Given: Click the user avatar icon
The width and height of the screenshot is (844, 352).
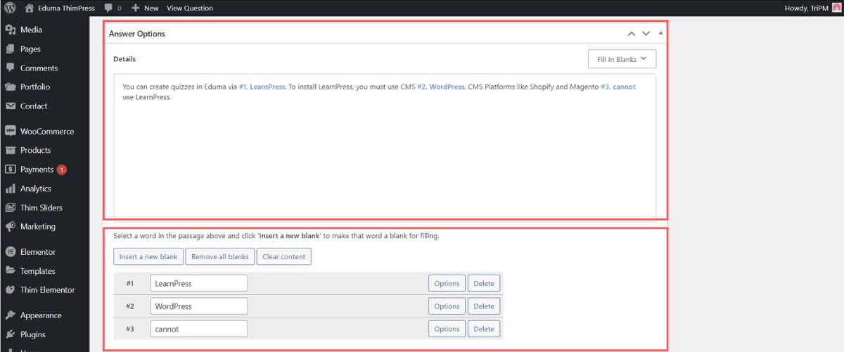Looking at the screenshot, I should pos(836,8).
